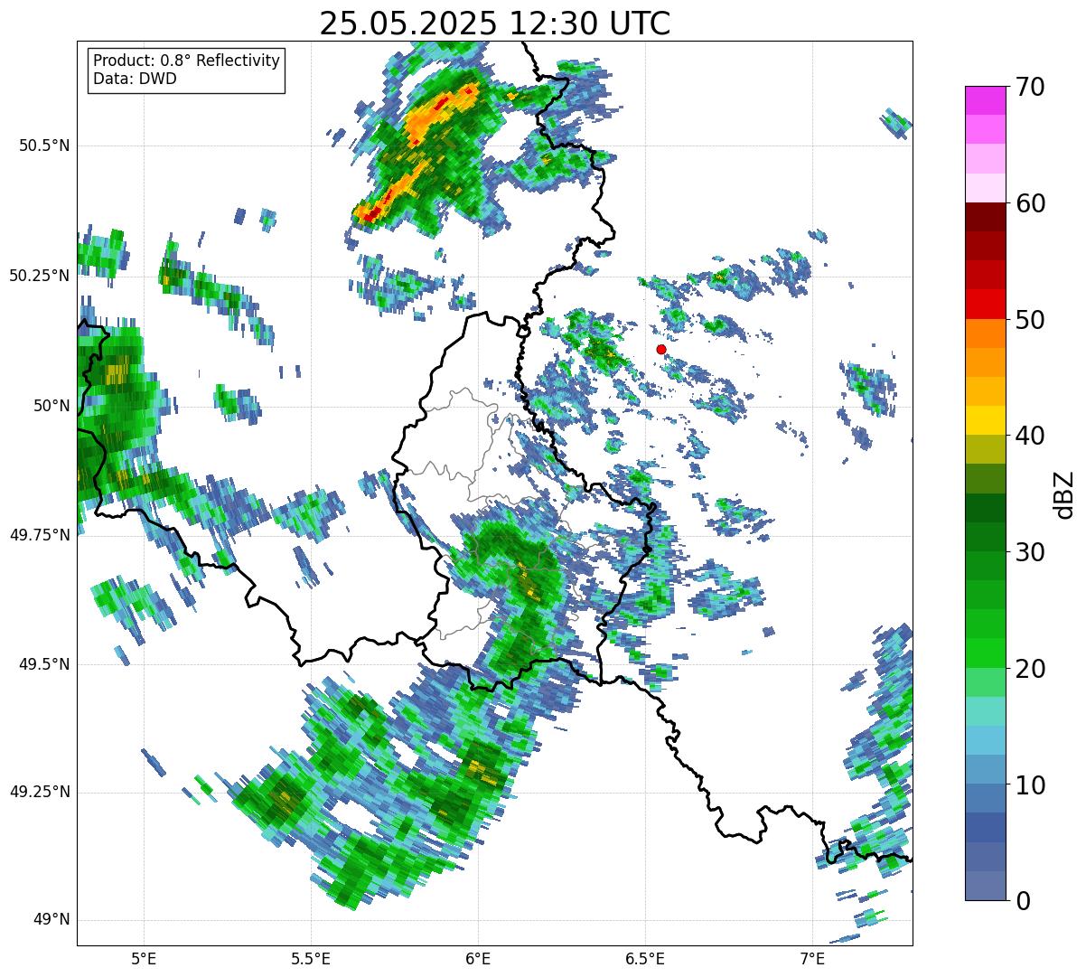
Task: Click the 49.25°N latitude label
Action: 40,793
